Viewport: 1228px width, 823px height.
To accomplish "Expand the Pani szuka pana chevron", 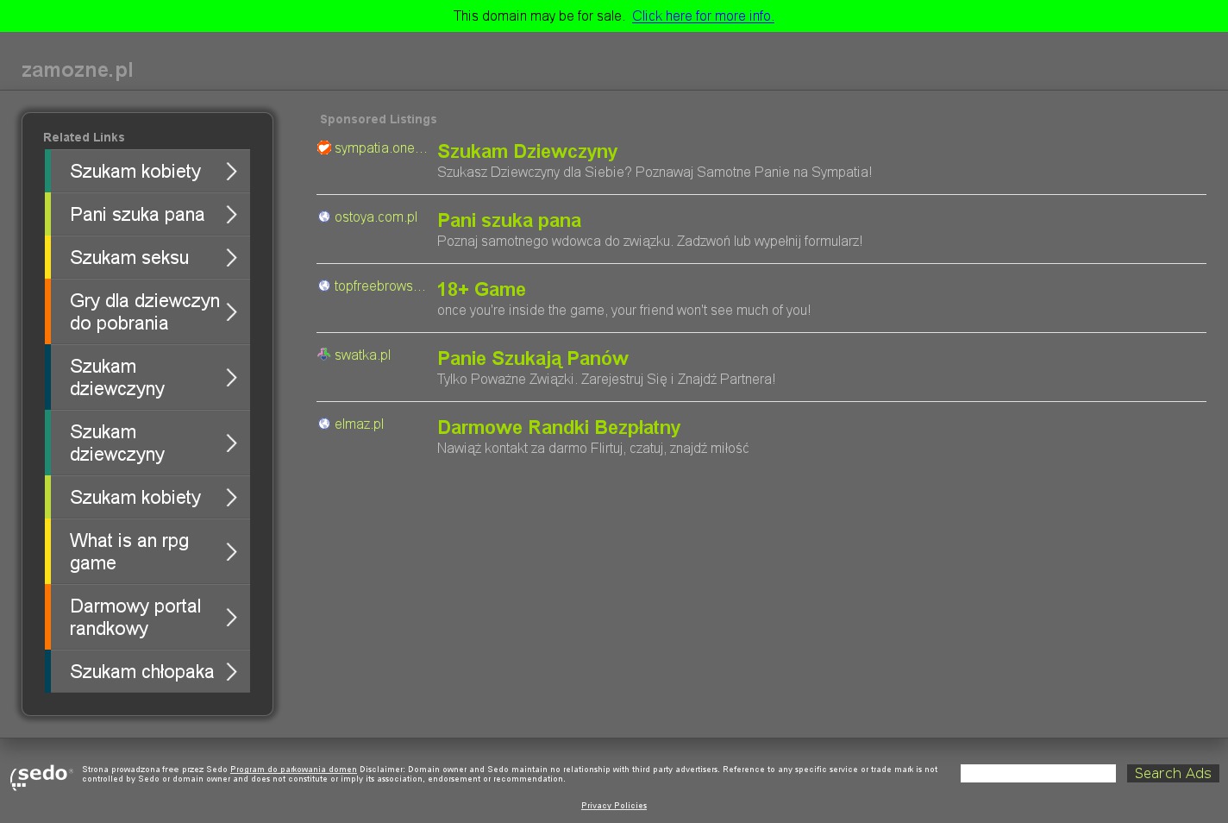I will point(231,215).
